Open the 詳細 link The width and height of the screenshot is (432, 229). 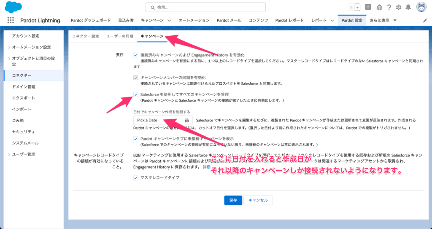point(207,167)
